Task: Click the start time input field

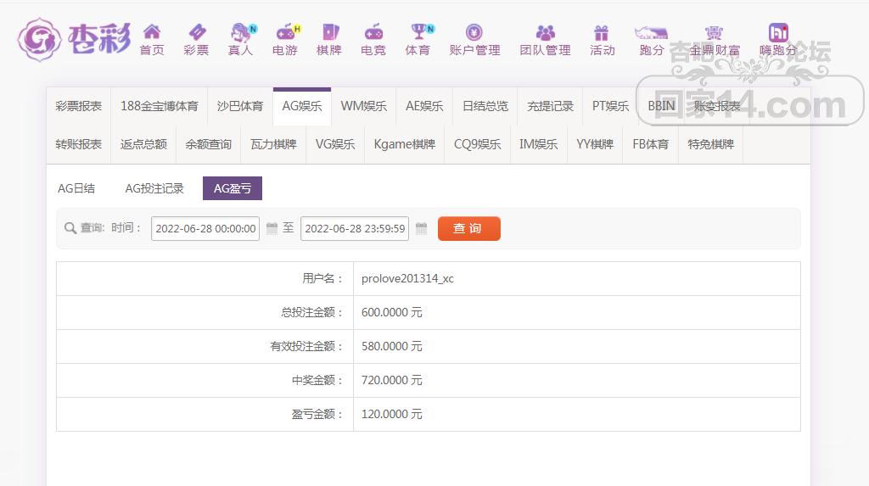Action: pos(205,229)
